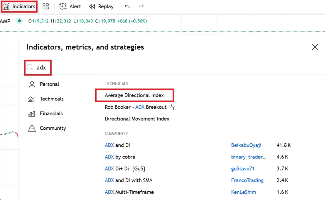Screen dimensions: 325x200
Task: Open KenLeShim author profile
Action: point(243,192)
